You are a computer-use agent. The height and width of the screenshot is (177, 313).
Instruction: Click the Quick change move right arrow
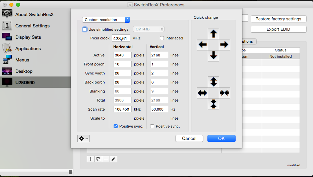225,44
